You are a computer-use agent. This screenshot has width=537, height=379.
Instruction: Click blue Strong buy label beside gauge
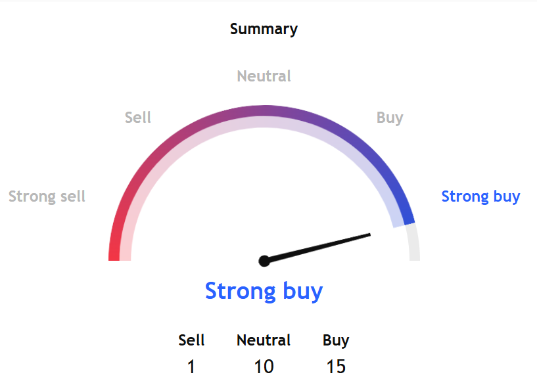(480, 196)
